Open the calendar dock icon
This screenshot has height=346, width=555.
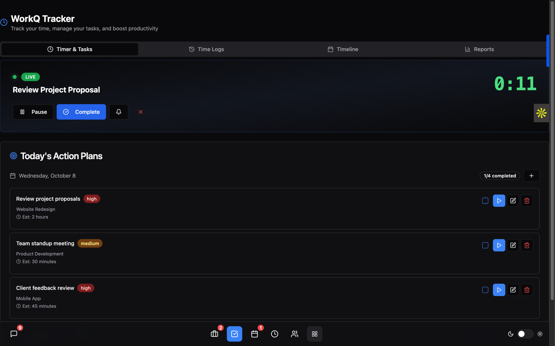(x=255, y=334)
